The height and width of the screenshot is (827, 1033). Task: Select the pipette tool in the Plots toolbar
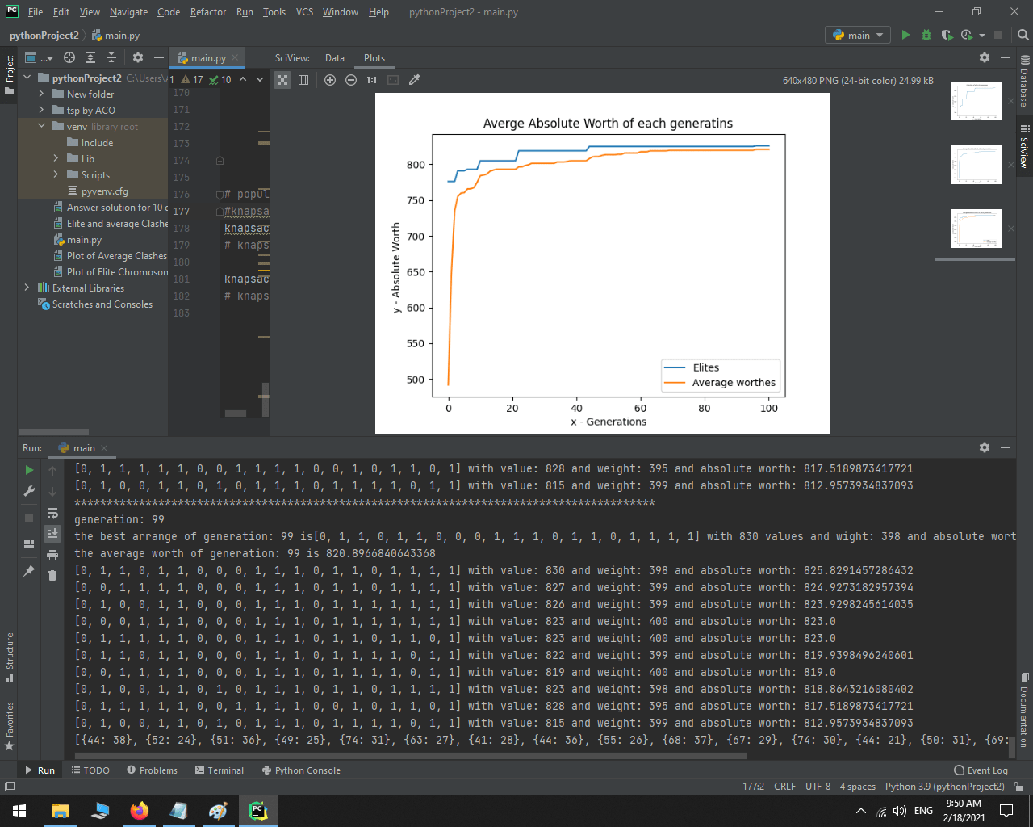(x=414, y=80)
